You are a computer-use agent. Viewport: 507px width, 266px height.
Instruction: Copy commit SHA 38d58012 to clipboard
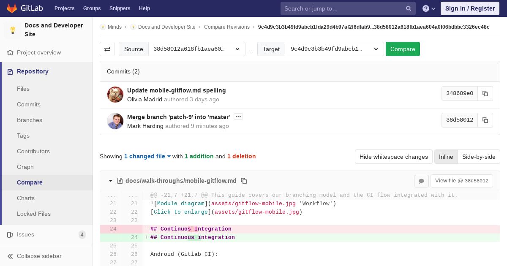485,120
